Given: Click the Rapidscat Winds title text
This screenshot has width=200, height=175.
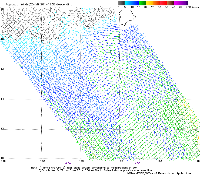Looking at the screenshot, I should coord(39,5).
